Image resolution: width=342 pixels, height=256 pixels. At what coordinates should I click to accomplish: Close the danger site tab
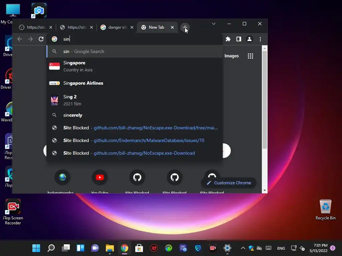132,27
